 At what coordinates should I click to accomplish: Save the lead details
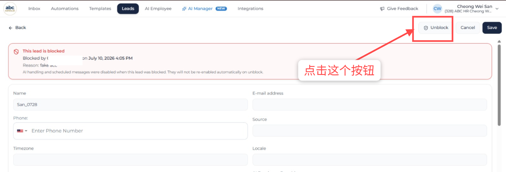[x=492, y=28]
